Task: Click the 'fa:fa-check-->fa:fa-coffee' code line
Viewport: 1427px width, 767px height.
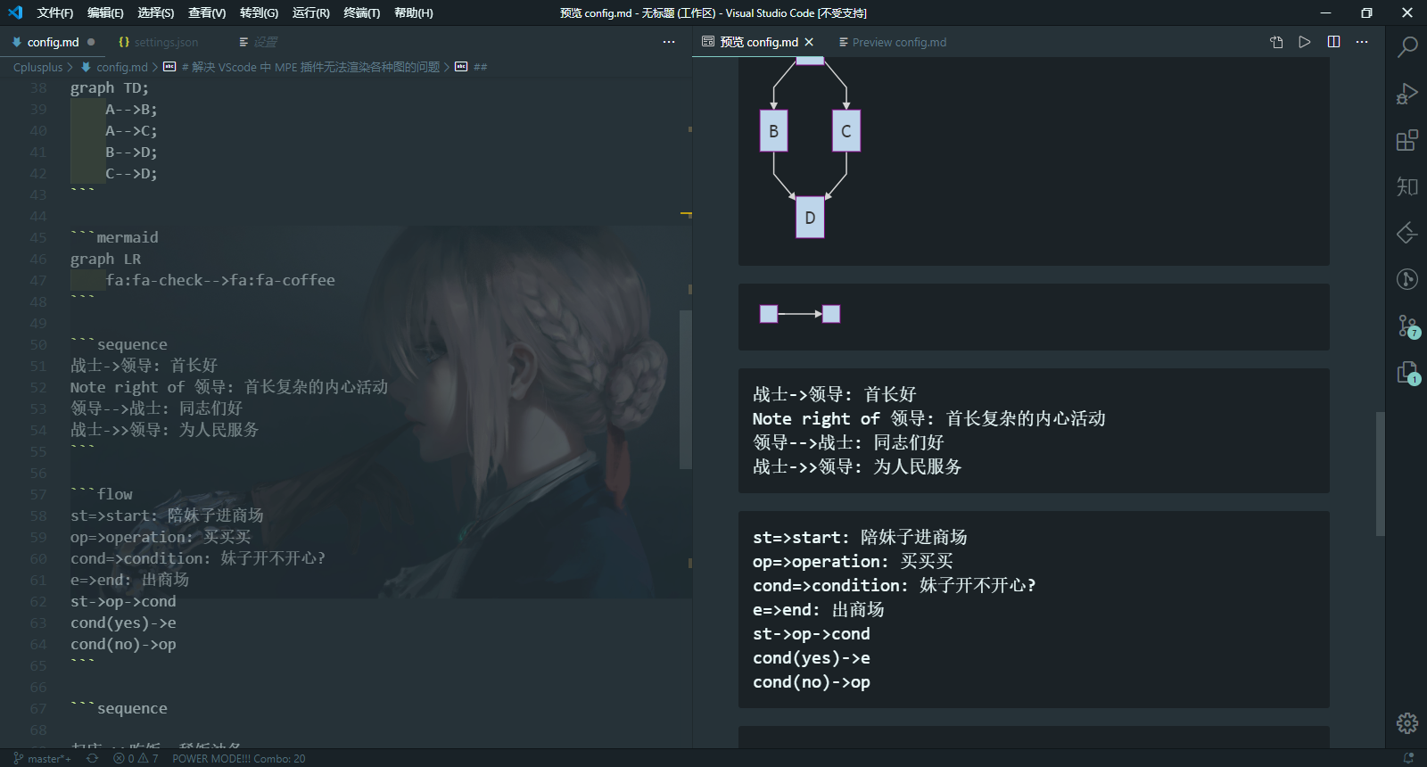Action: point(219,280)
